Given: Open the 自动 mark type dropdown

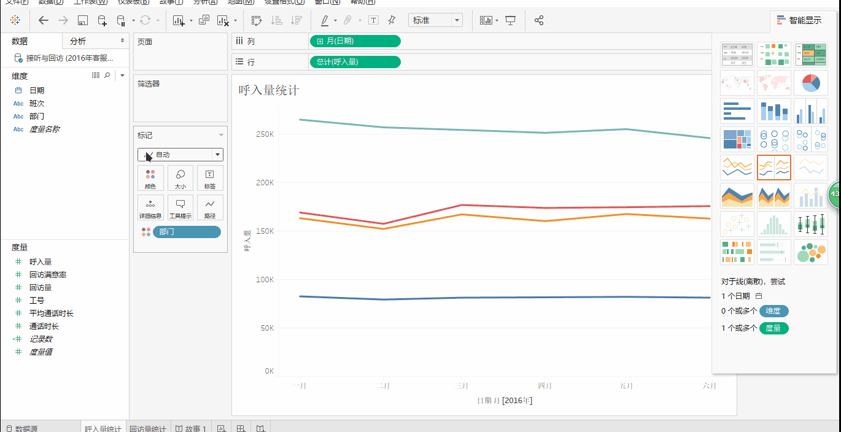Looking at the screenshot, I should [x=217, y=154].
